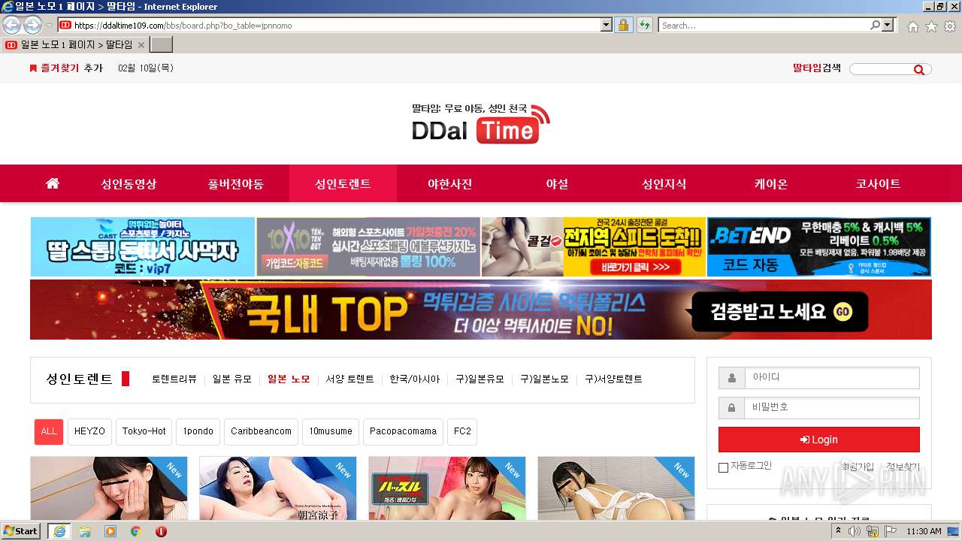Click the 회원가입 sign-up link
The width and height of the screenshot is (962, 541).
858,467
